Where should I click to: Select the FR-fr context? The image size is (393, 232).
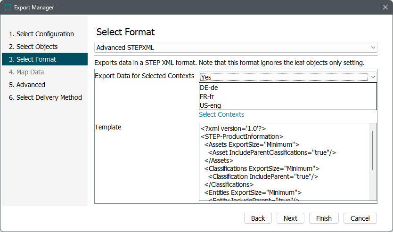pyautogui.click(x=207, y=96)
